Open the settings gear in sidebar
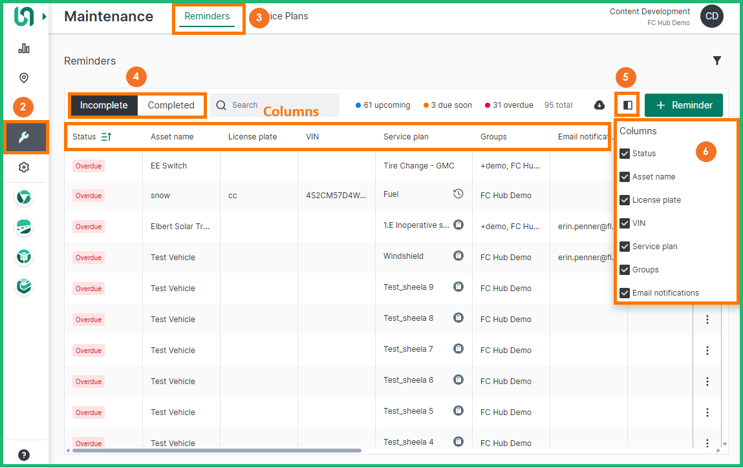This screenshot has height=468, width=743. pyautogui.click(x=24, y=167)
